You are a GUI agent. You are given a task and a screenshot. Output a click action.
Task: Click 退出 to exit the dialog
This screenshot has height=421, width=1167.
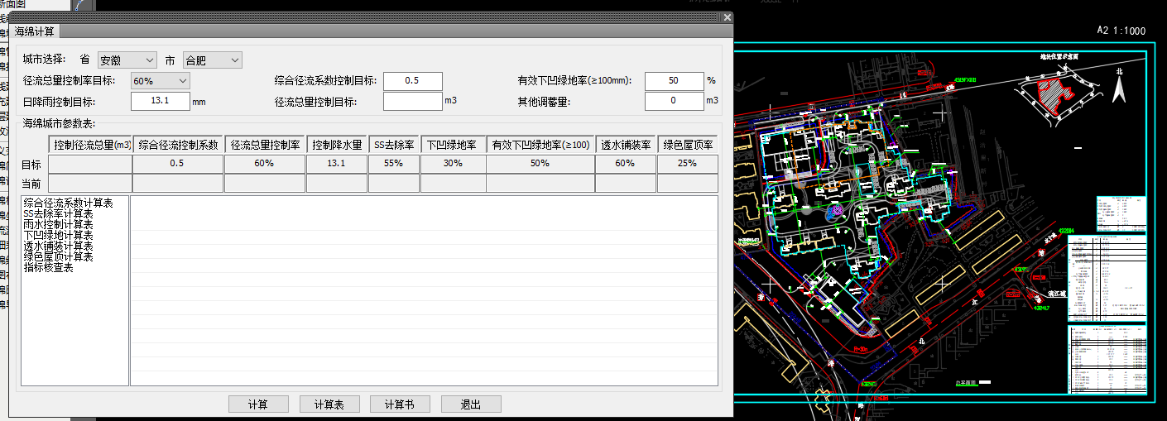pyautogui.click(x=471, y=404)
